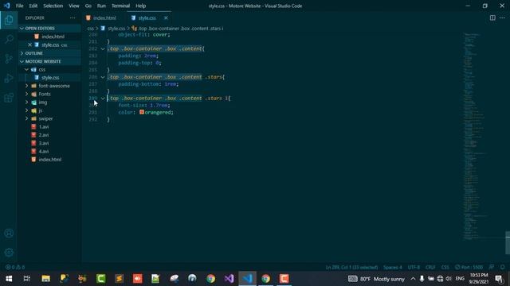510x286 pixels.
Task: Click the split editor right icon
Action: [492, 17]
